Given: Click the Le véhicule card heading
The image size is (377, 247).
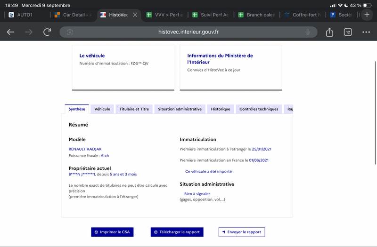Looking at the screenshot, I should [92, 56].
